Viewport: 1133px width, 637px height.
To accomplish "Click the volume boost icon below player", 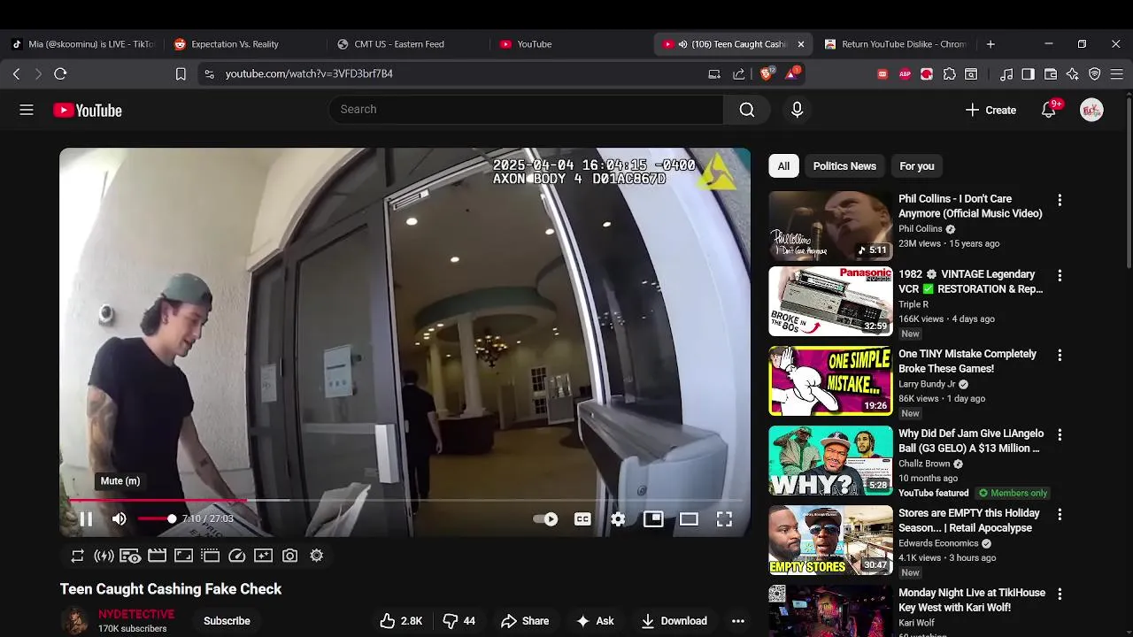I will point(104,556).
